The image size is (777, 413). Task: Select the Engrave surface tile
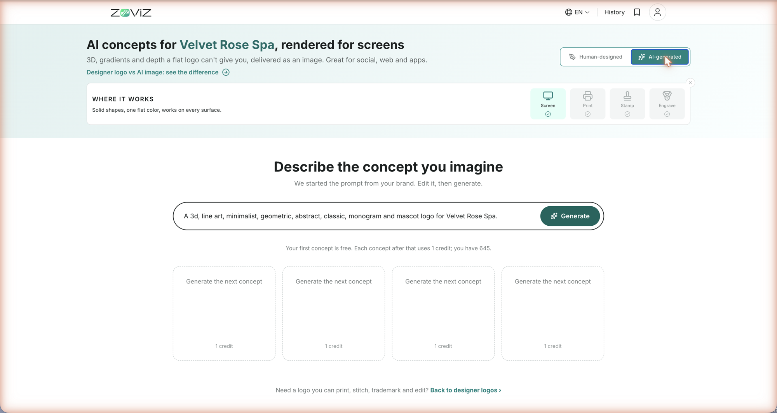[x=667, y=104]
